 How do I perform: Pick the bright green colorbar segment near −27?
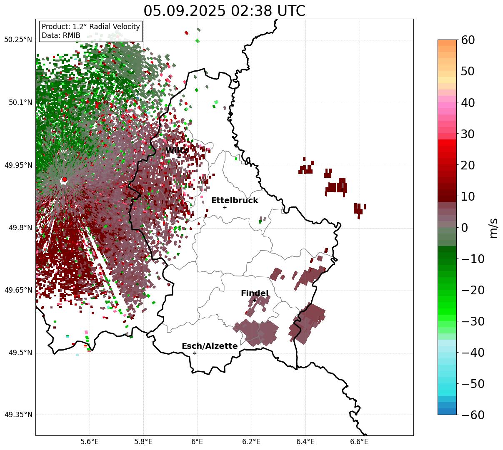click(447, 312)
